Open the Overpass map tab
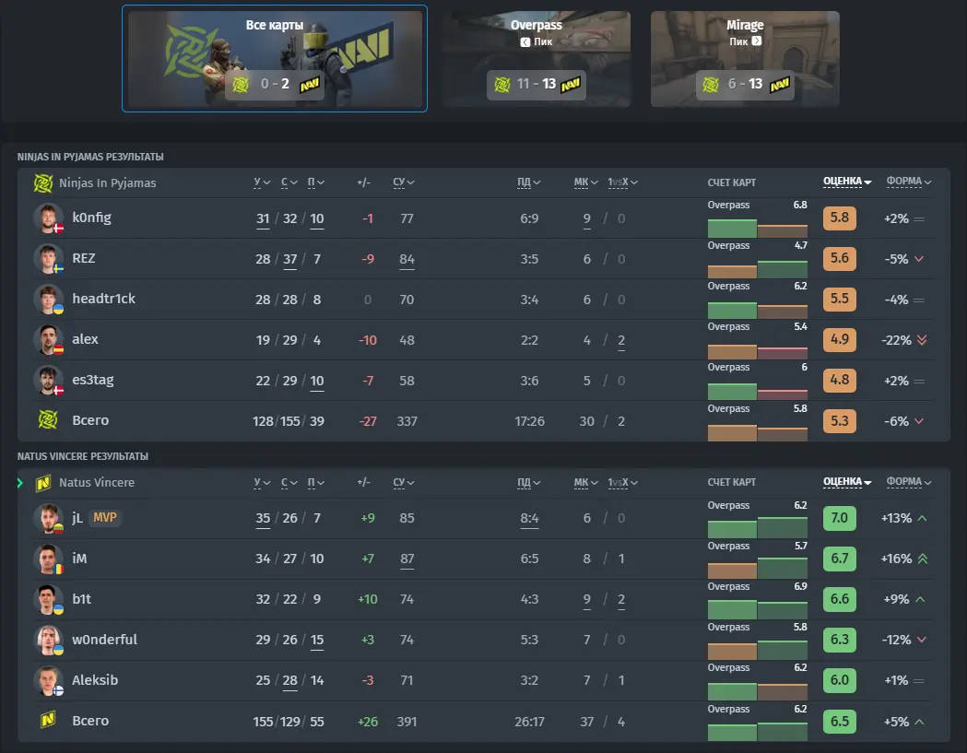 (537, 59)
